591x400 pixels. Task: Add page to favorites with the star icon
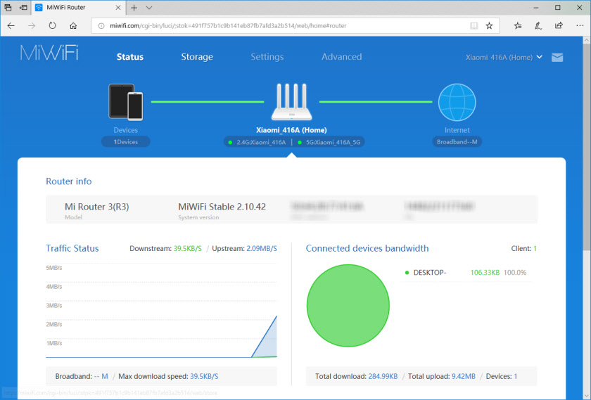(489, 25)
